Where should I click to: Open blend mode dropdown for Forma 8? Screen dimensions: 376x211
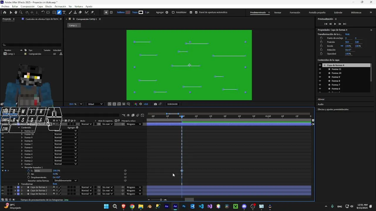click(66, 141)
